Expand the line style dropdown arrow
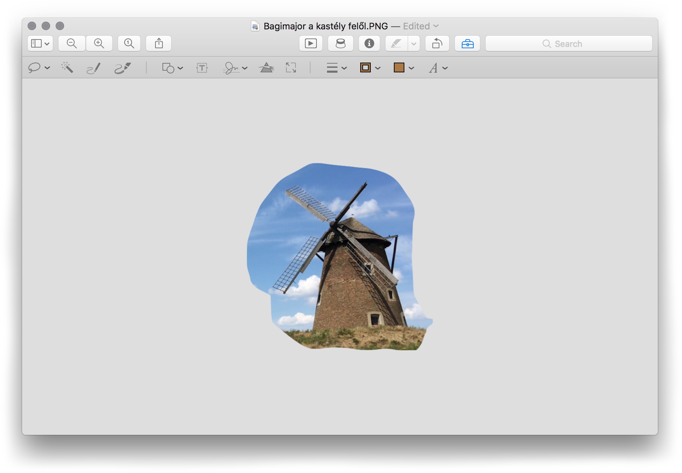The image size is (682, 473). point(344,68)
